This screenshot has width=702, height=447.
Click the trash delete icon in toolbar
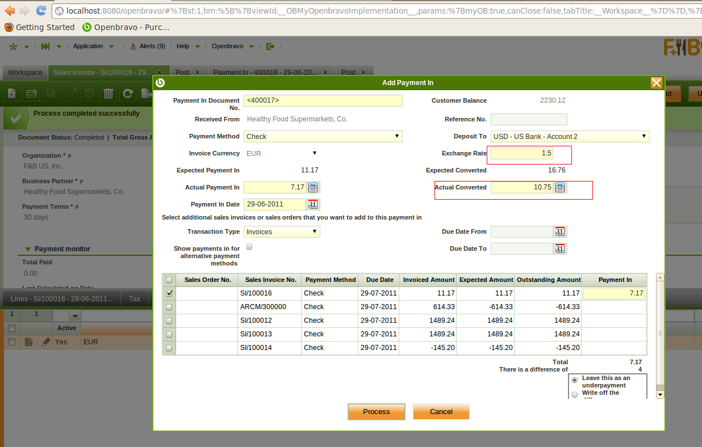coord(109,94)
